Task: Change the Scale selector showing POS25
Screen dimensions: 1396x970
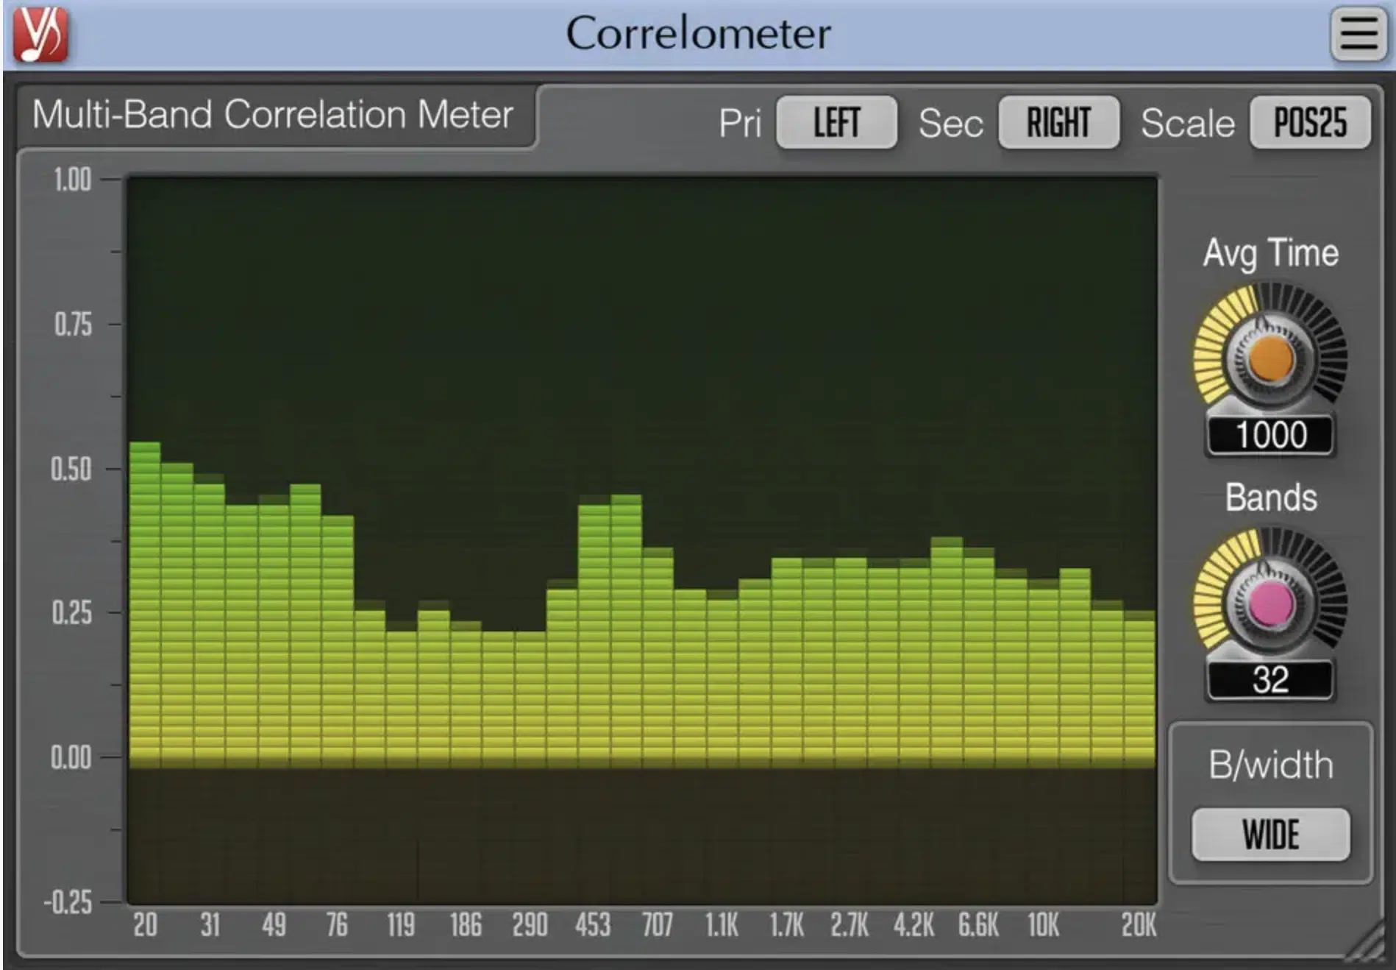Action: click(x=1310, y=122)
